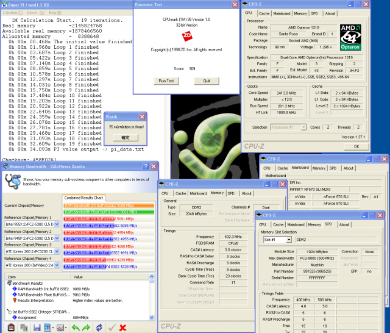Click the title bar icon of the CPU-Z Memory window
This screenshot has height=333, width=390.
(161, 184)
